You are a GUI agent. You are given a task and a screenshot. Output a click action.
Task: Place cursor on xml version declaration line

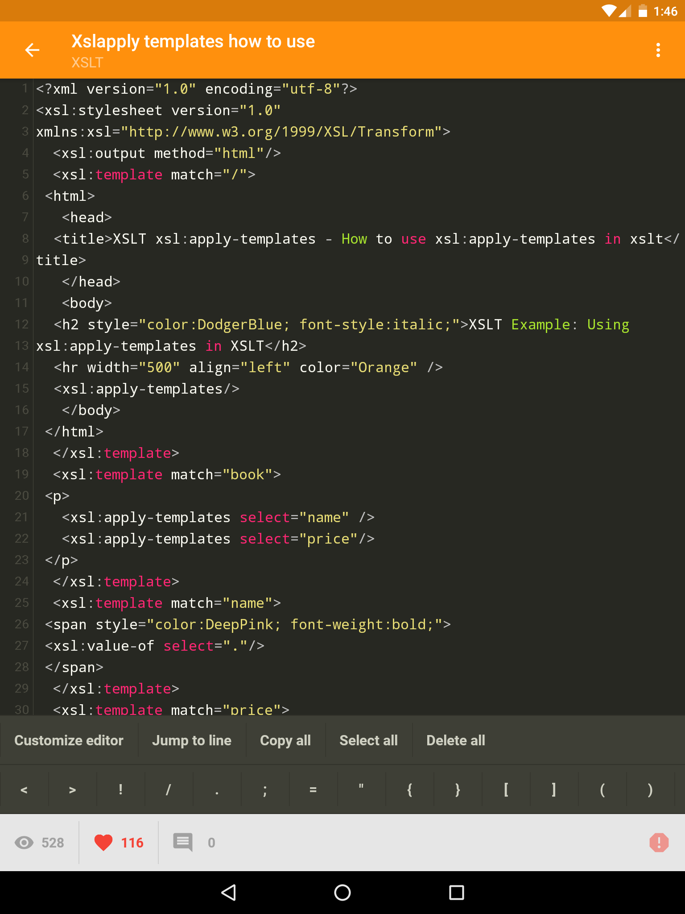point(197,89)
